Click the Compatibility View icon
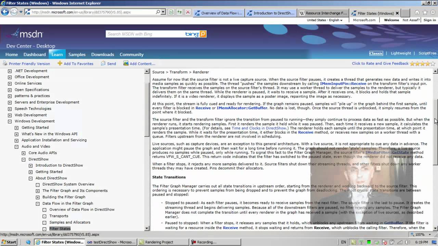 (172, 12)
